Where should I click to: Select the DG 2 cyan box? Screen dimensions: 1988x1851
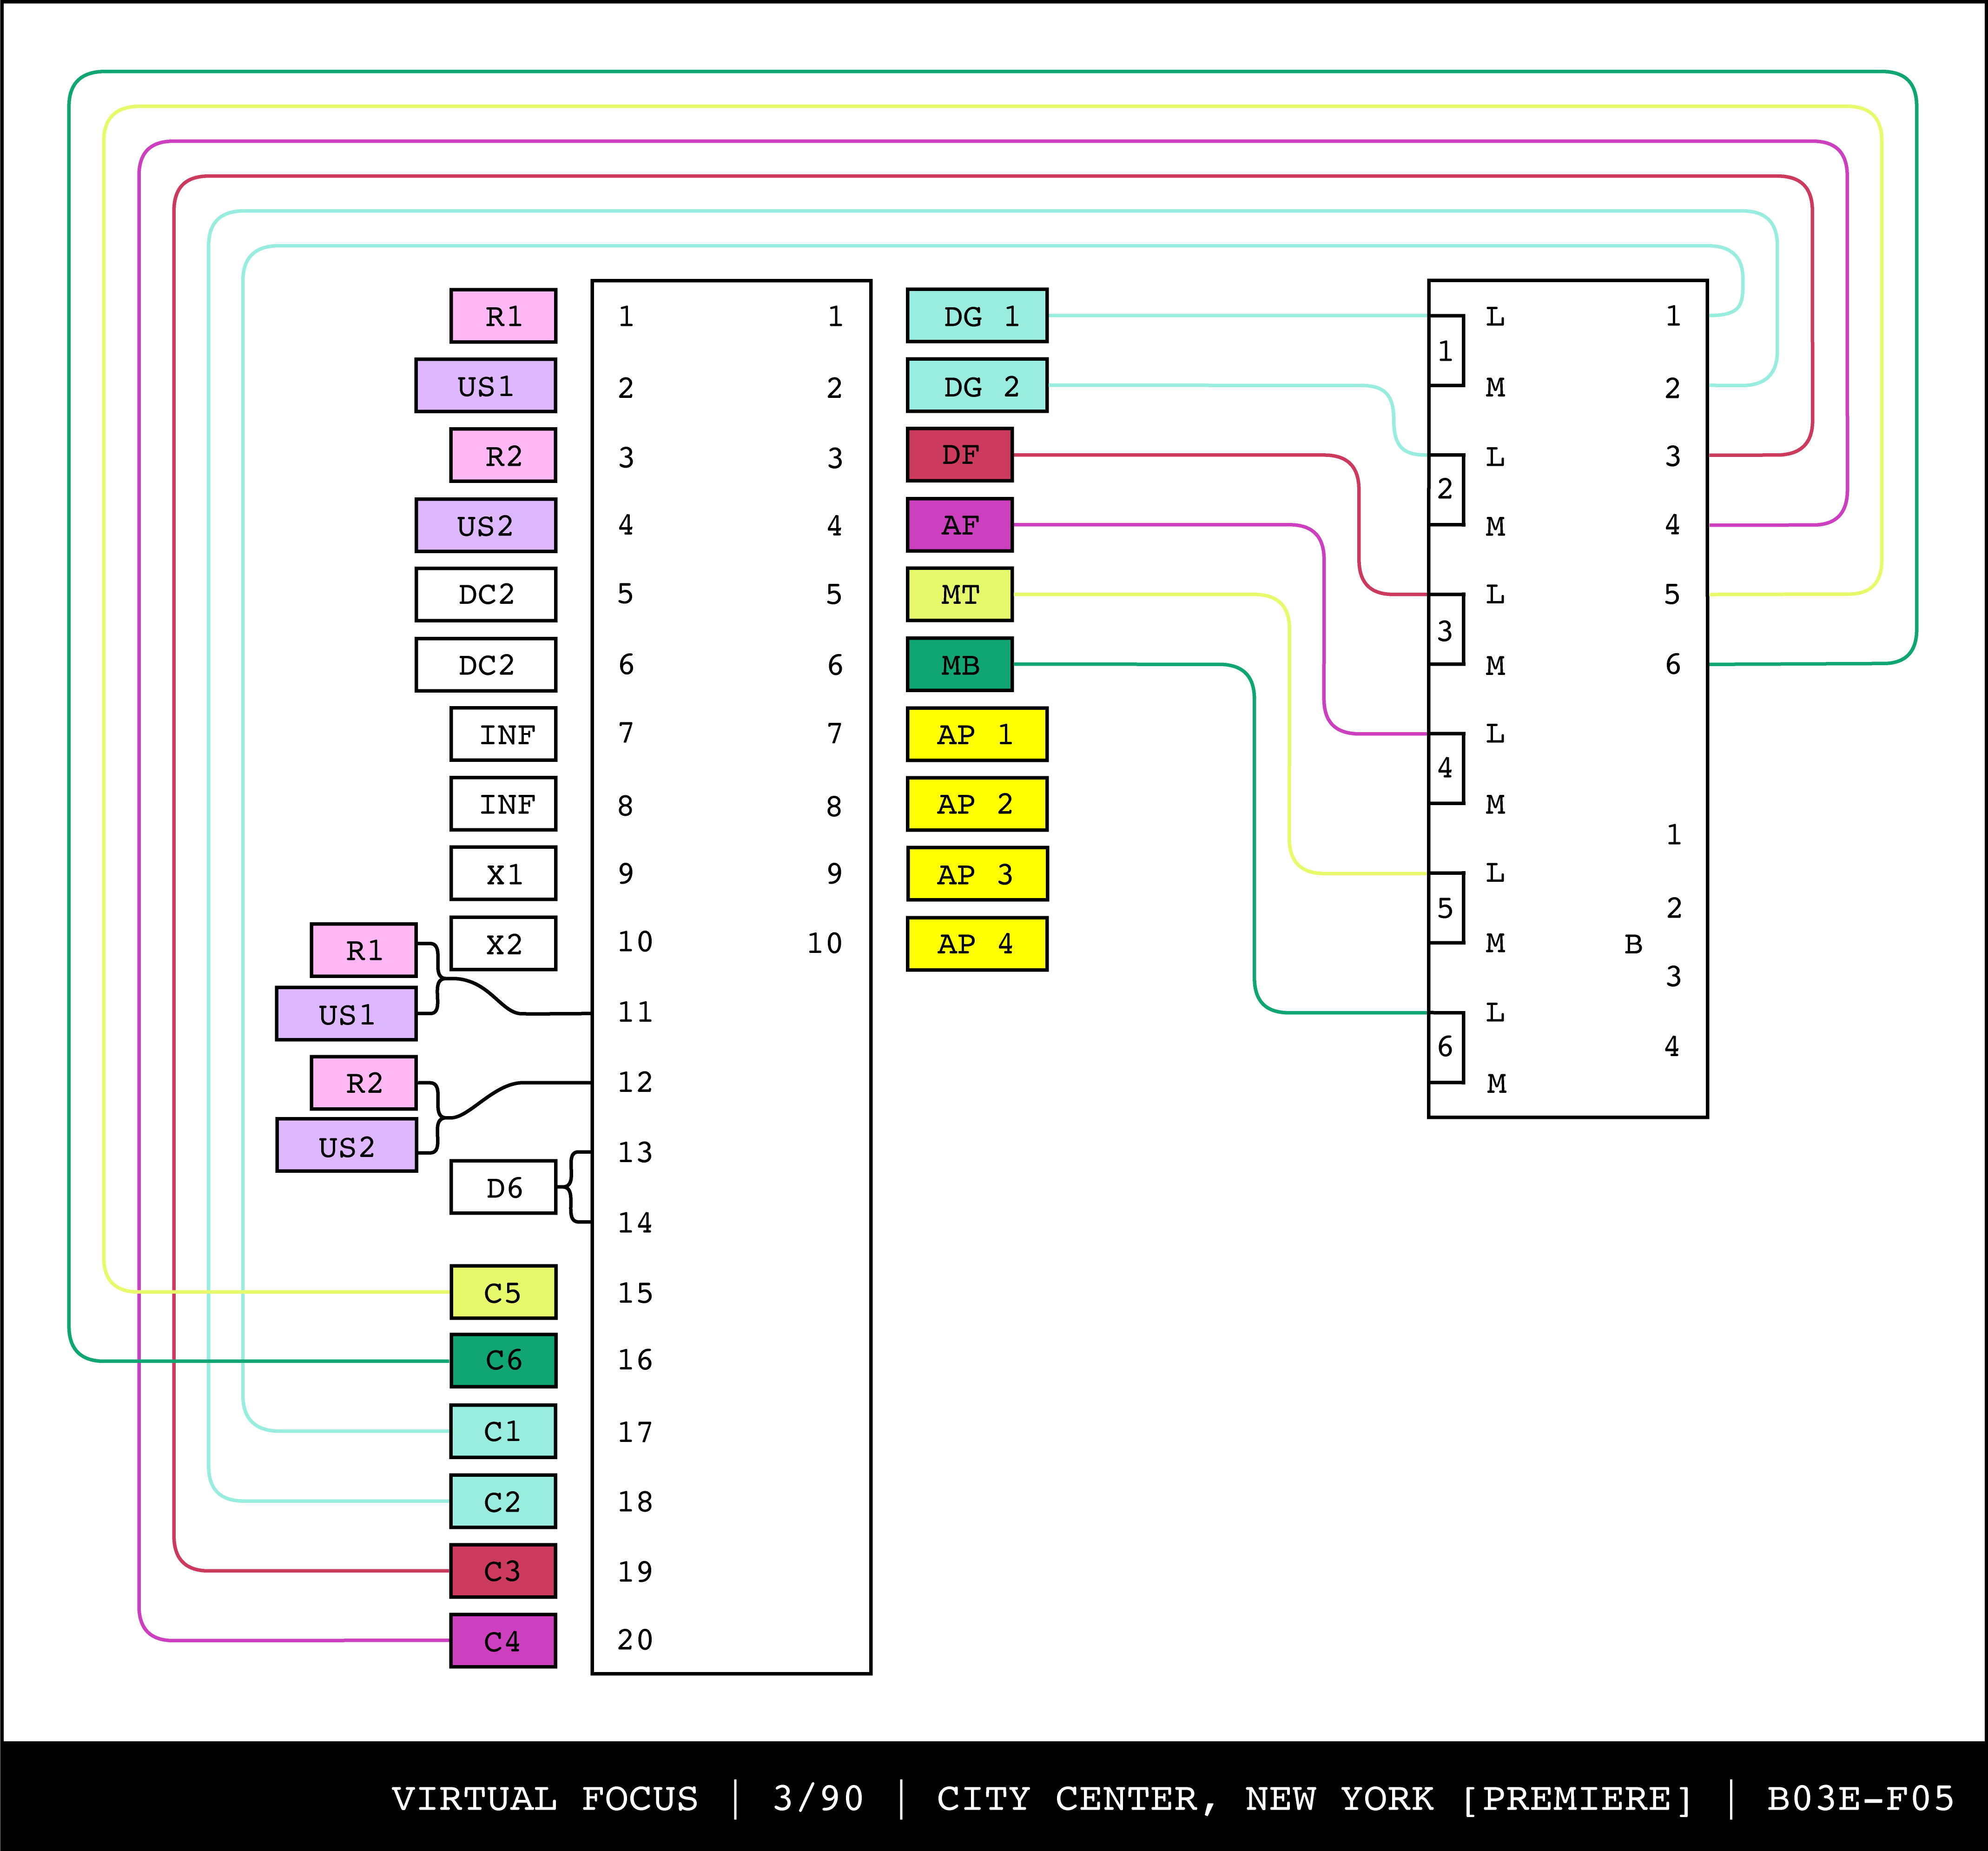point(976,386)
